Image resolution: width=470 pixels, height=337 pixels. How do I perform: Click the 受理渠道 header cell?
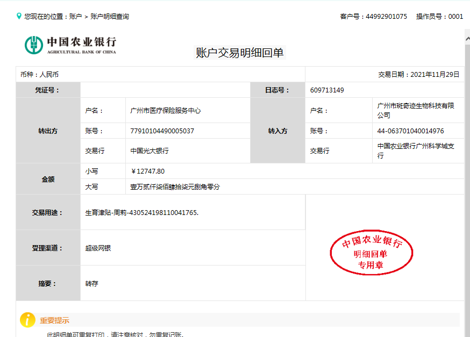coord(48,248)
